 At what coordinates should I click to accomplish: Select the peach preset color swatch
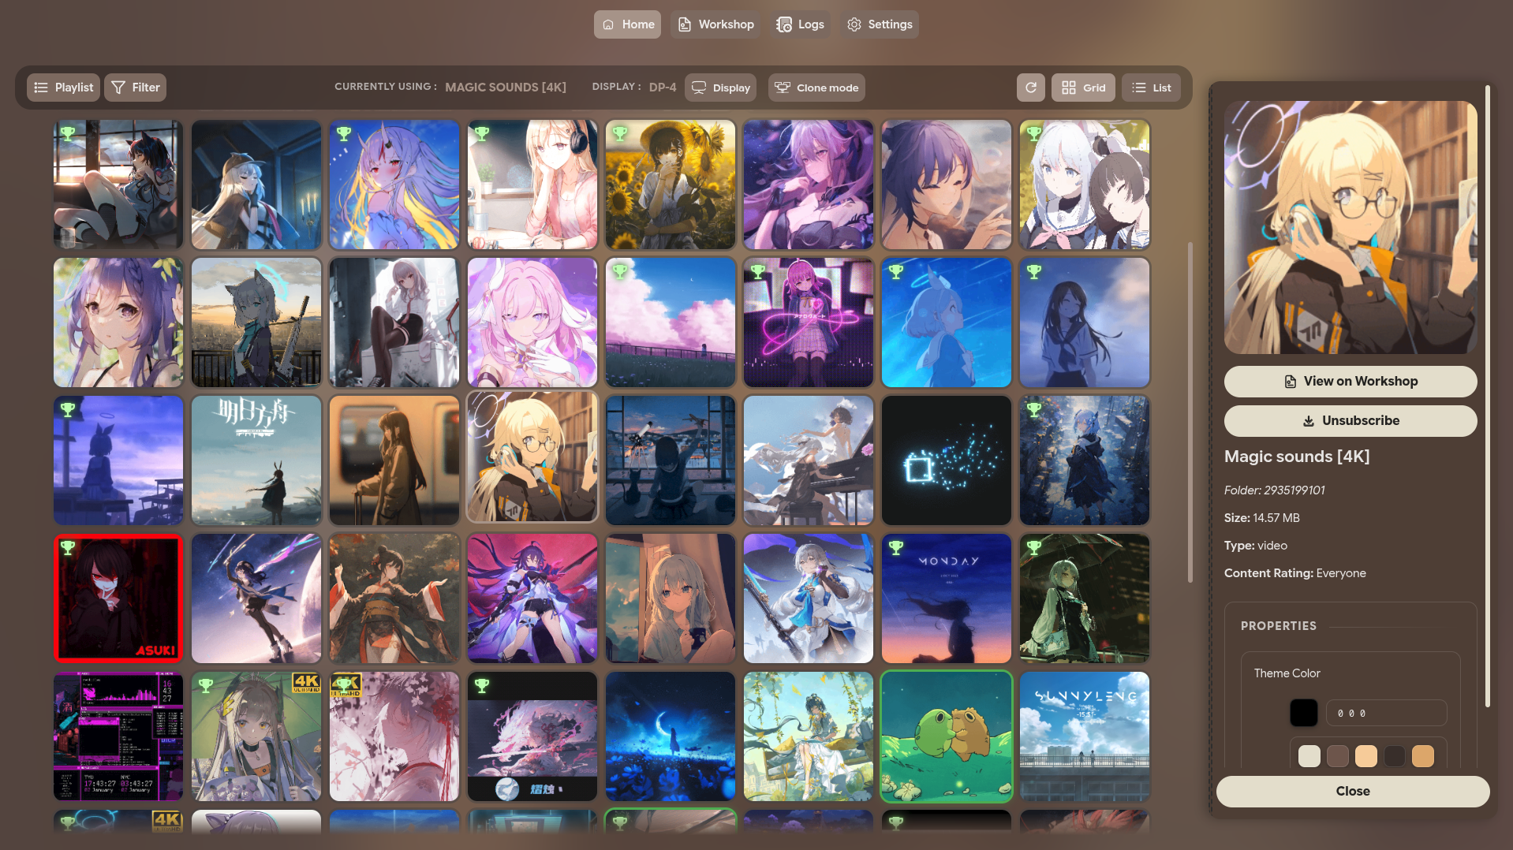click(x=1366, y=756)
